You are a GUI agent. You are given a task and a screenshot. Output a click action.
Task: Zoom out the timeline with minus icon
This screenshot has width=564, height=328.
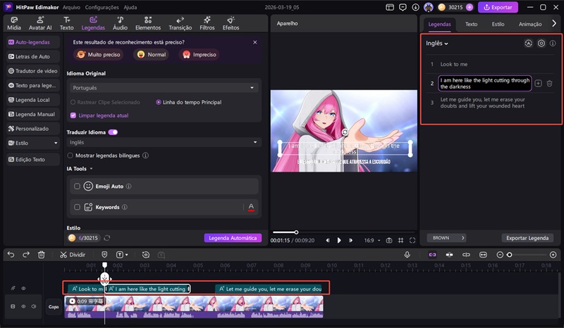[x=500, y=255]
